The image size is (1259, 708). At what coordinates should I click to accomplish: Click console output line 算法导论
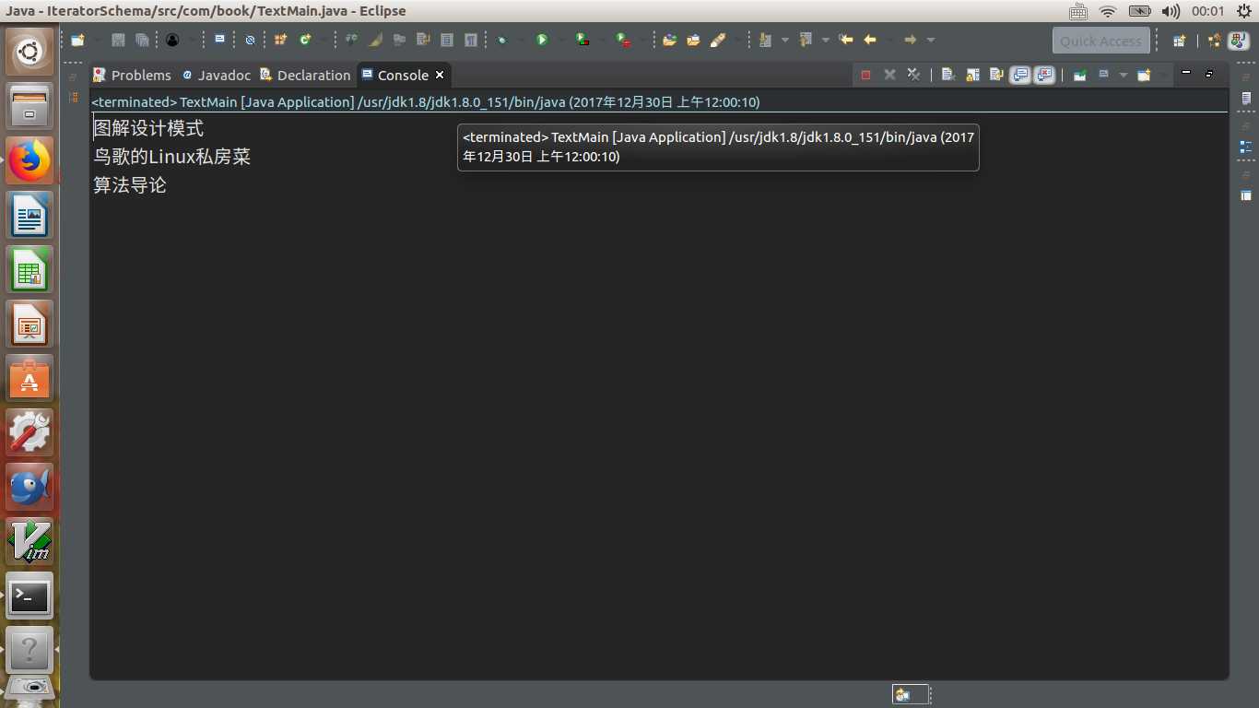point(130,185)
